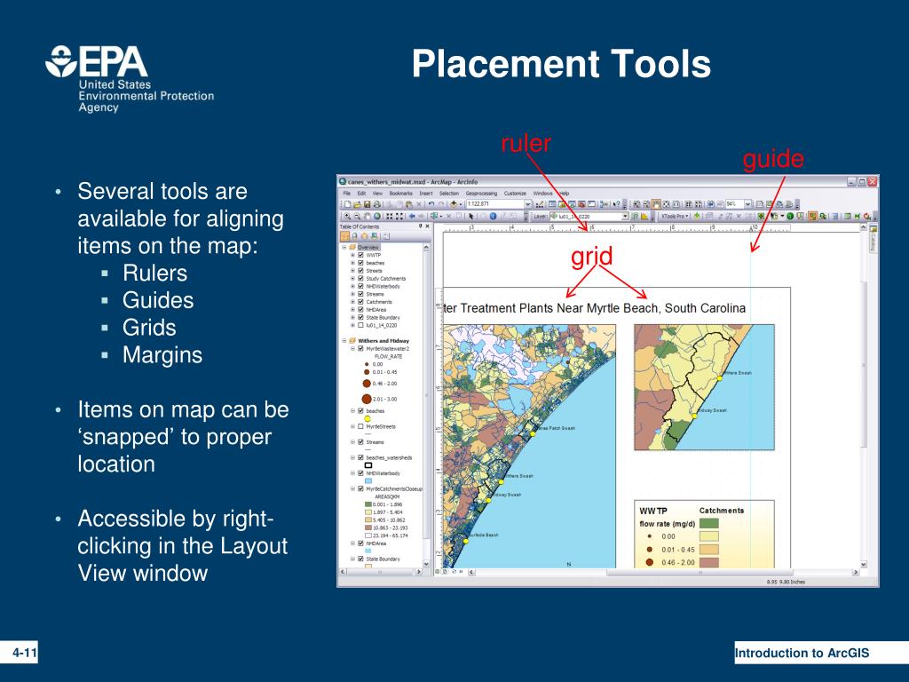Viewport: 909px width, 682px height.
Task: Check the MyrtleStreets layer checkbox
Action: point(360,426)
